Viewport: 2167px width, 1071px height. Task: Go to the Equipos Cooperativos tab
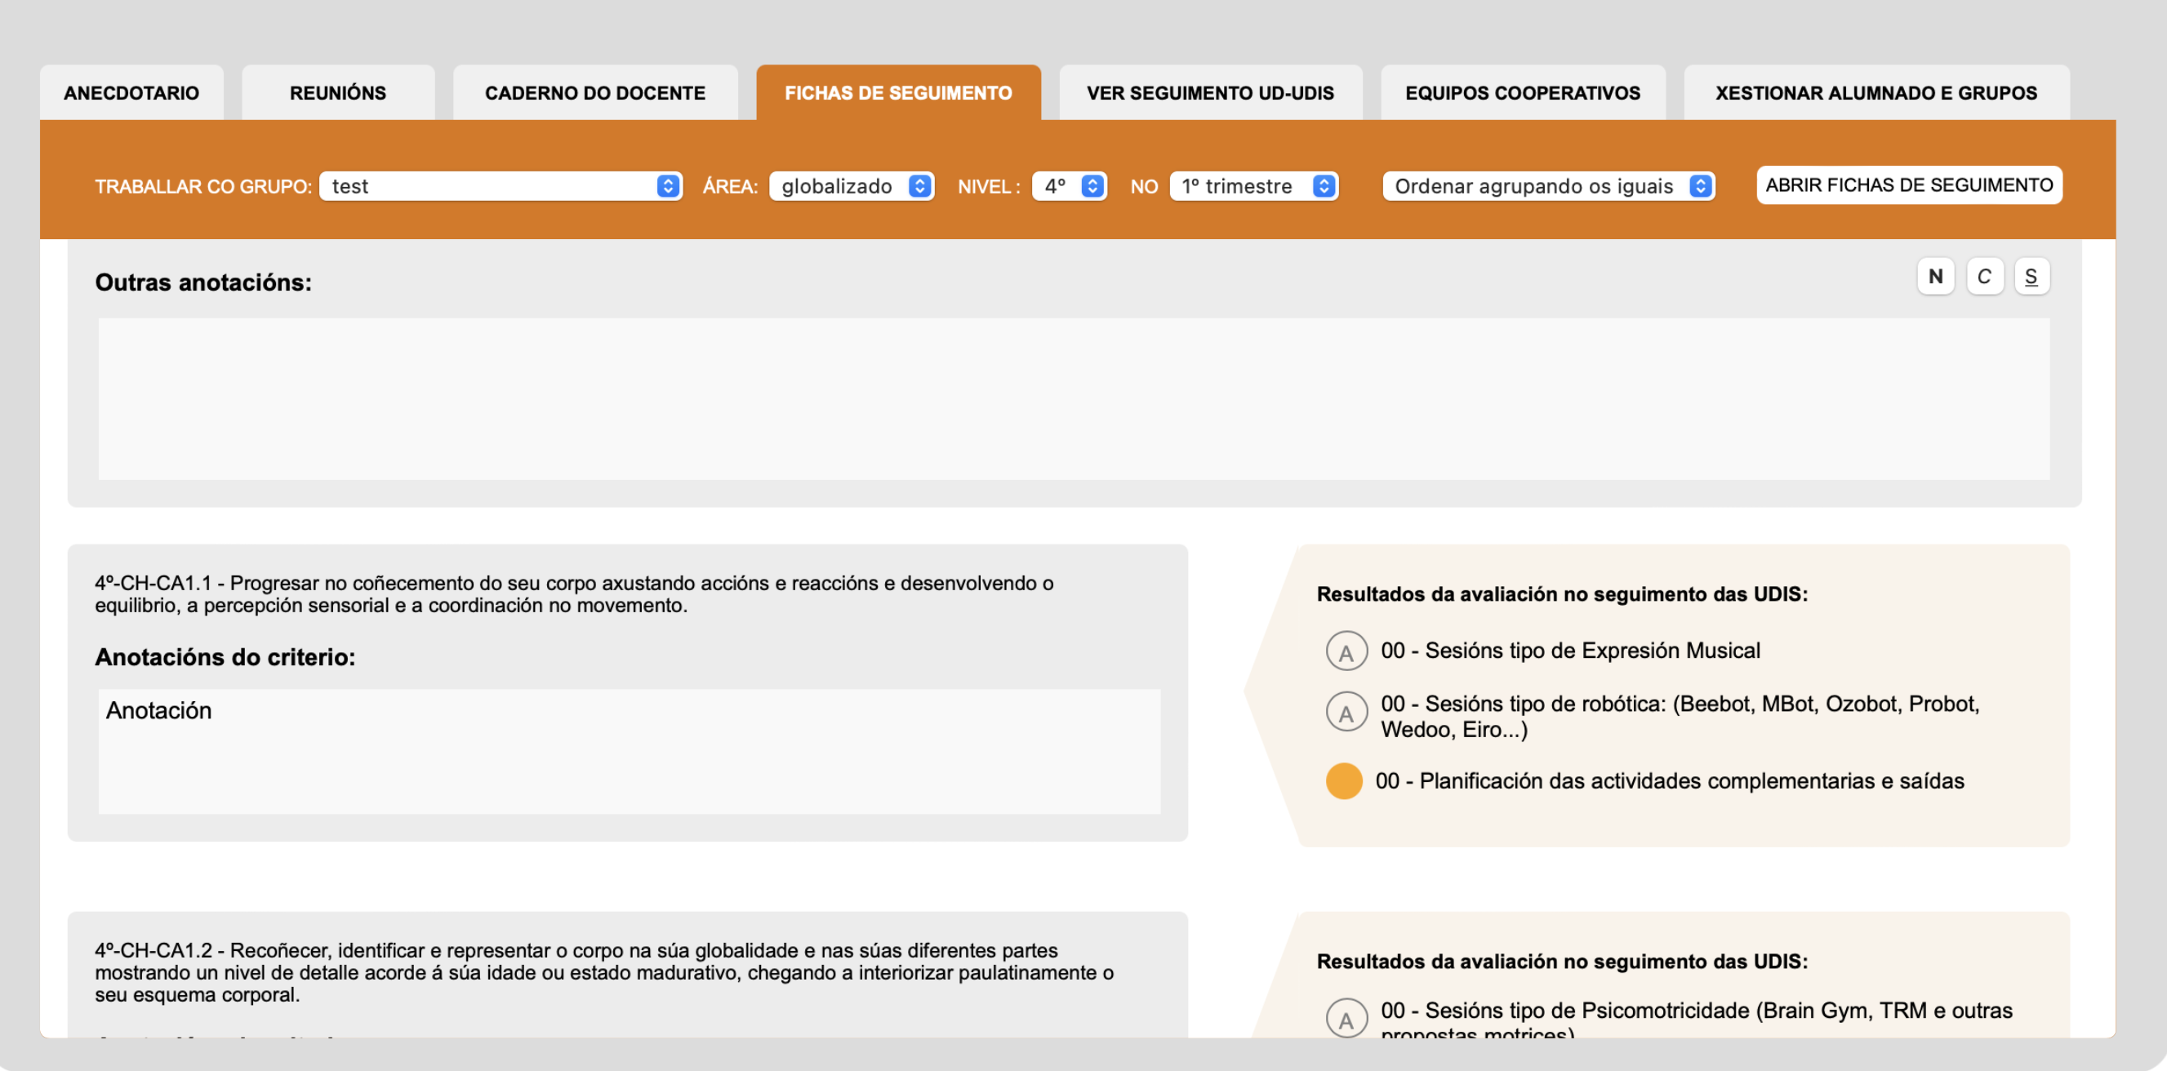(x=1523, y=92)
